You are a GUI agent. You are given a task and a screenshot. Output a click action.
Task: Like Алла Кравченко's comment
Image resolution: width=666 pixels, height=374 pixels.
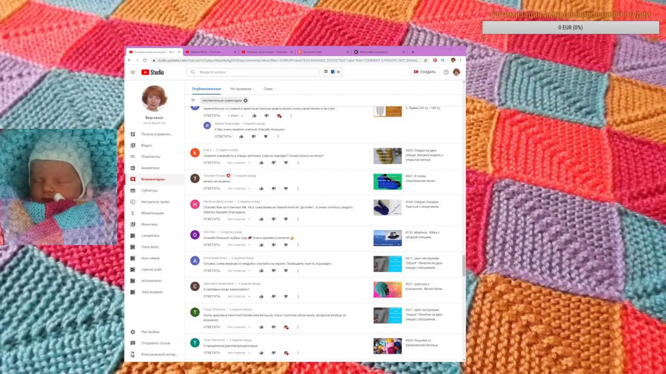tap(261, 271)
